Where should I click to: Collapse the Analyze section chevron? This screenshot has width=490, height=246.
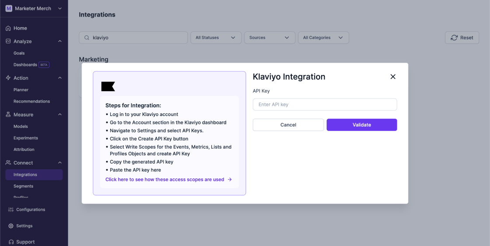point(59,41)
